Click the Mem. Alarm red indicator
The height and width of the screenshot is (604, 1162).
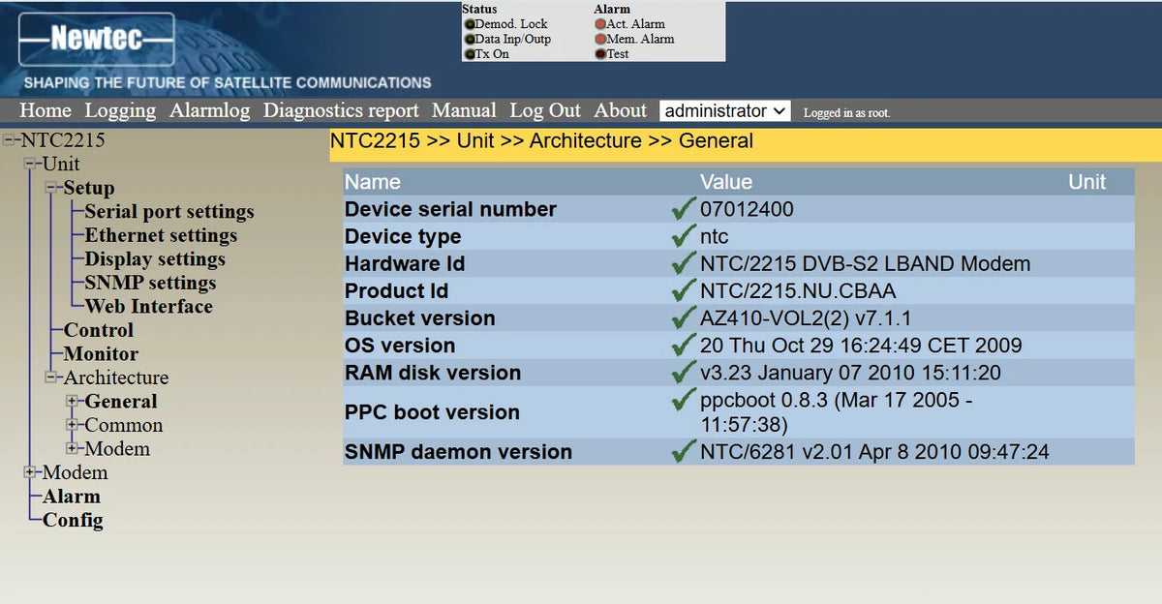pos(600,39)
